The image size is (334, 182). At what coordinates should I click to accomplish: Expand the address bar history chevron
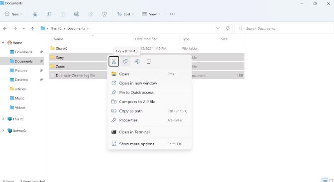(x=218, y=28)
